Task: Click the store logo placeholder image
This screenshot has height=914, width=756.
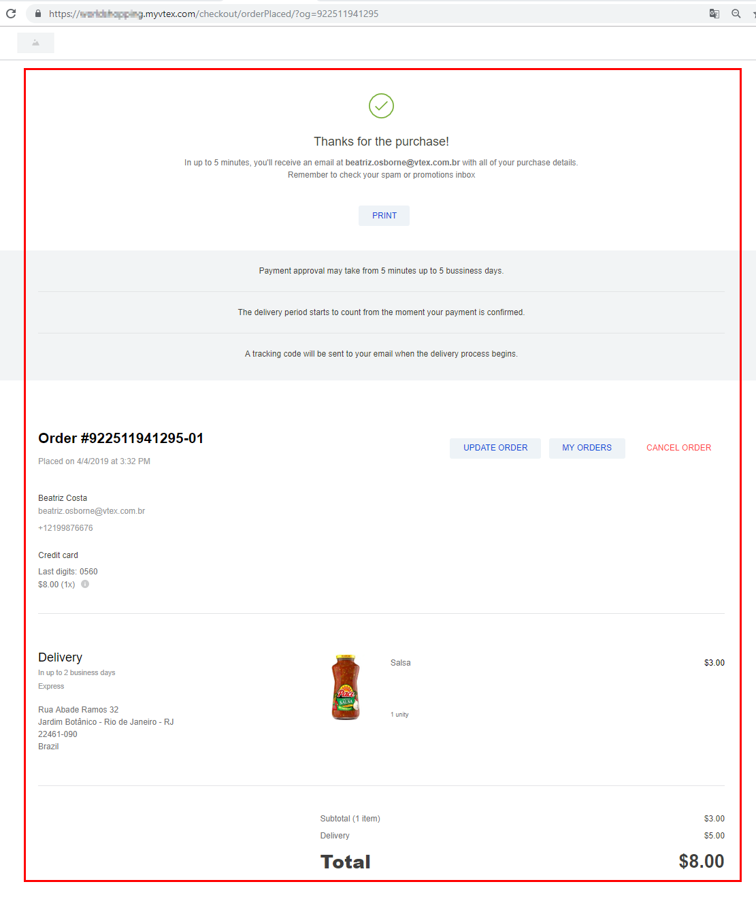Action: pyautogui.click(x=35, y=43)
